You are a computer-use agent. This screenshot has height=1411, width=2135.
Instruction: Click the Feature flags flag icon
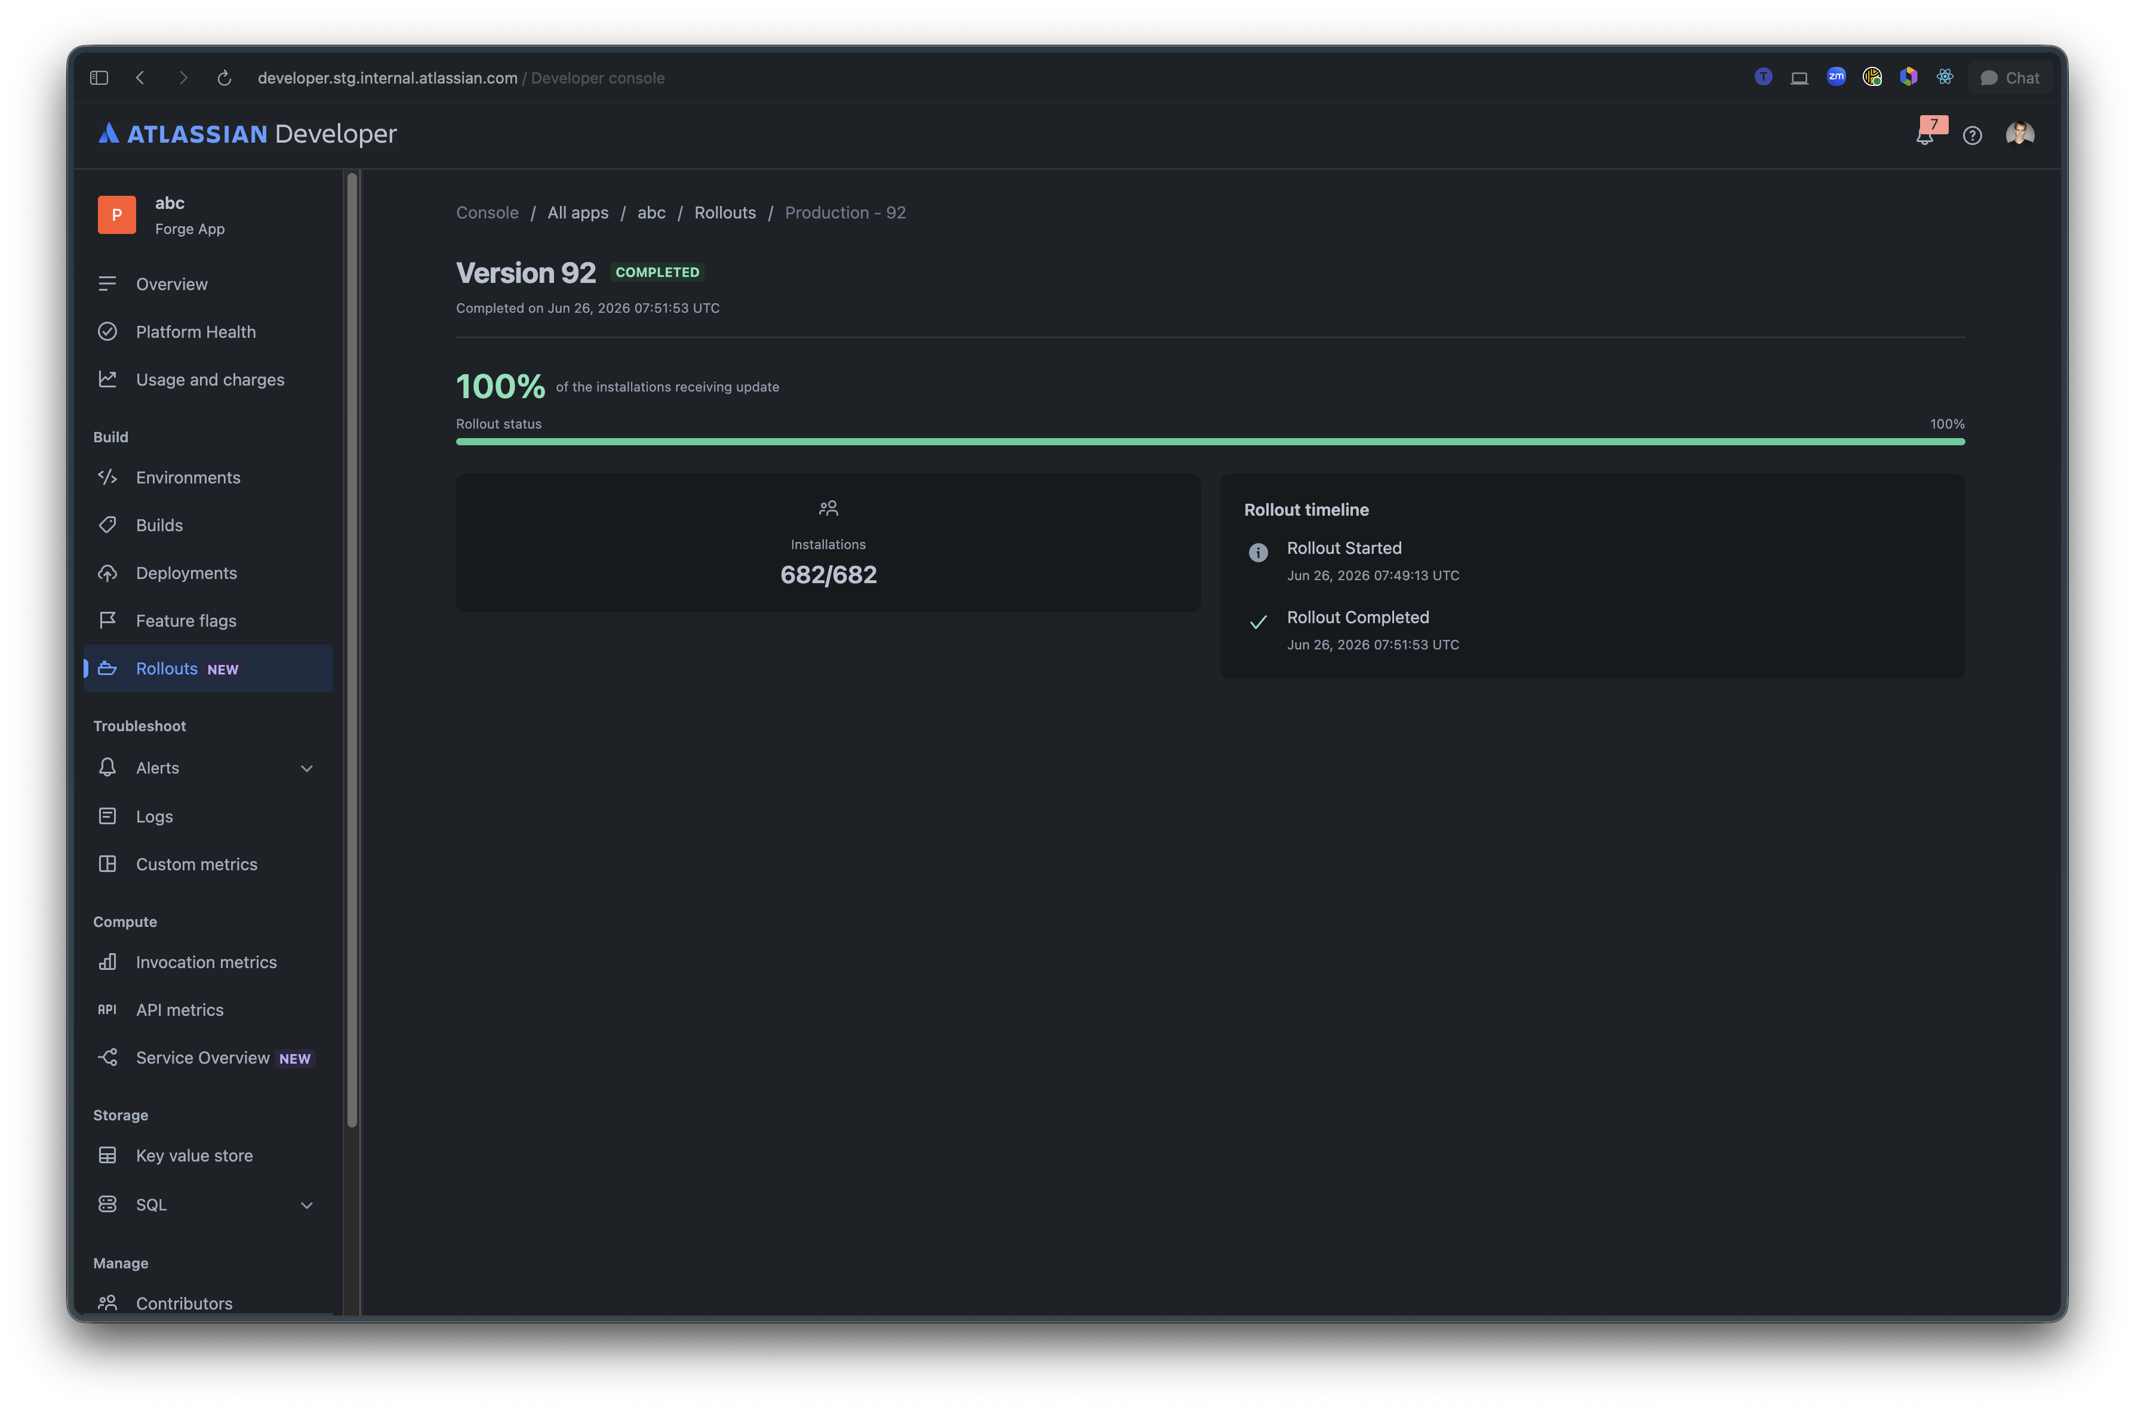point(107,621)
